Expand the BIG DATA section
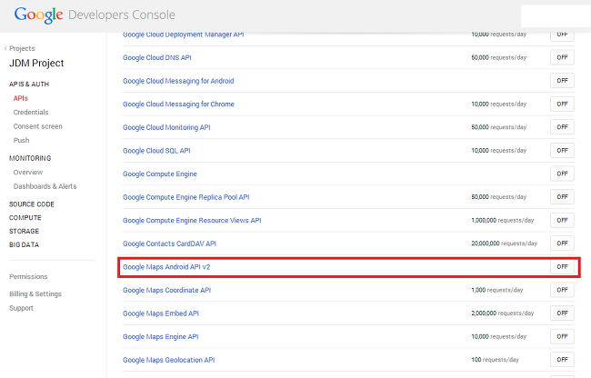 coord(25,244)
